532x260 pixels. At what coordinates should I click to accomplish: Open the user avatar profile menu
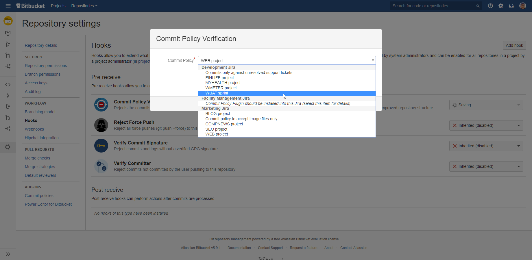(522, 6)
